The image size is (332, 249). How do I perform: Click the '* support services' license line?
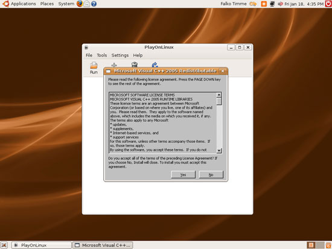[124, 137]
